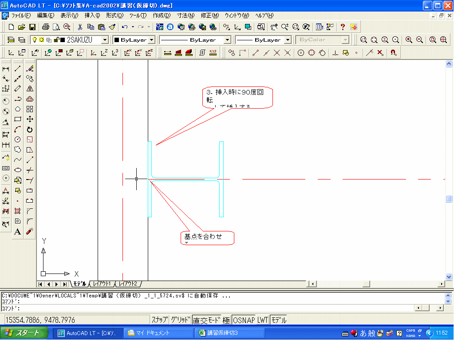Toggle モデル model space button
Screen dimensions: 454x340
pos(279,320)
